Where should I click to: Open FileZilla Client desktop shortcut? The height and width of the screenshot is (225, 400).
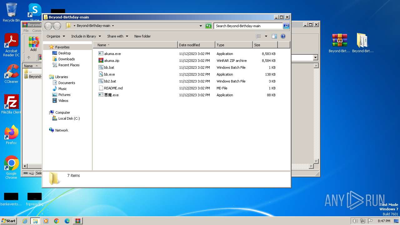click(x=11, y=104)
